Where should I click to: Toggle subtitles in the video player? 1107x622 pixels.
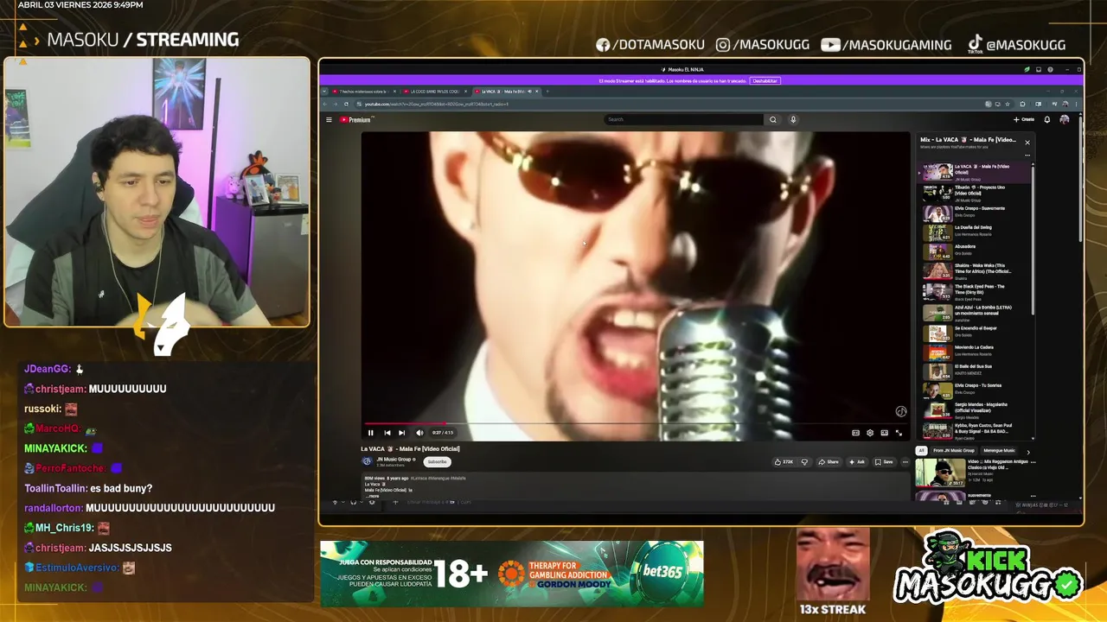[x=855, y=433]
